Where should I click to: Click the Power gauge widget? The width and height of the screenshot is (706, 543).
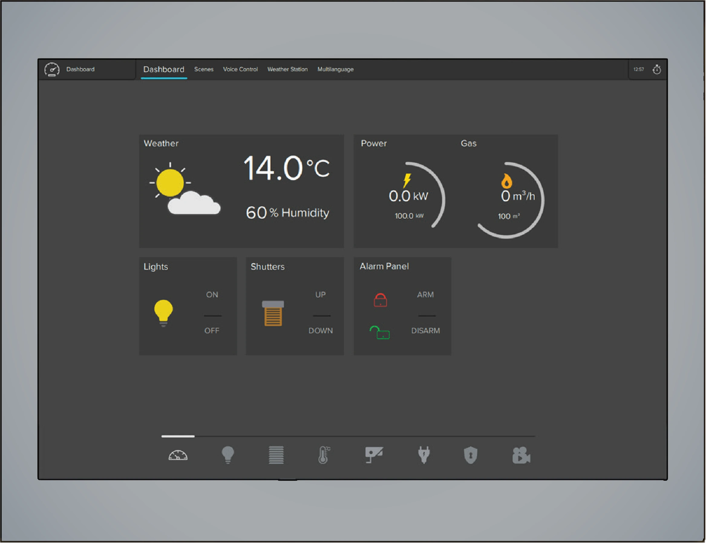409,197
